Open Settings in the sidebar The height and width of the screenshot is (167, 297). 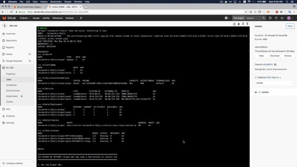(x=10, y=123)
